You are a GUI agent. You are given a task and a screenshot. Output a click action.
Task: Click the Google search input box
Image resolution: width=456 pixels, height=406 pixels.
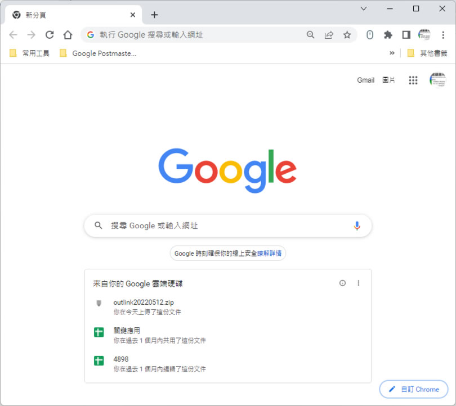tap(225, 225)
